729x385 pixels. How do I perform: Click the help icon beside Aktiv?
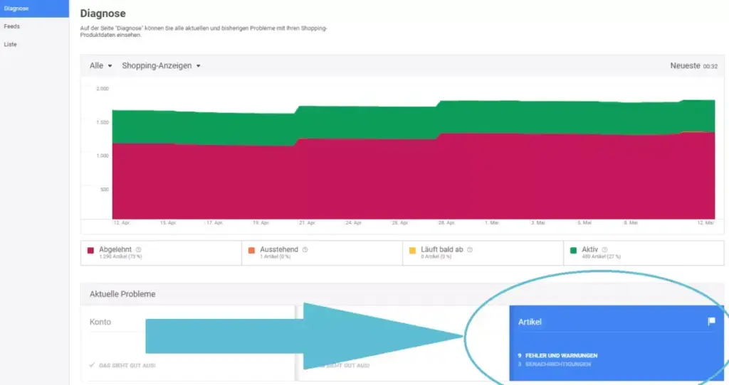604,249
